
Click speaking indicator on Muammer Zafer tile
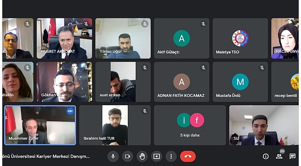[x=70, y=111]
